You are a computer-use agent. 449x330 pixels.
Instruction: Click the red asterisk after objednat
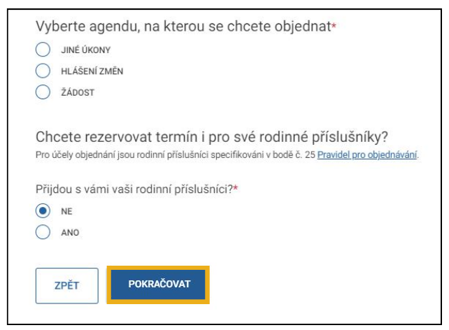click(x=334, y=26)
